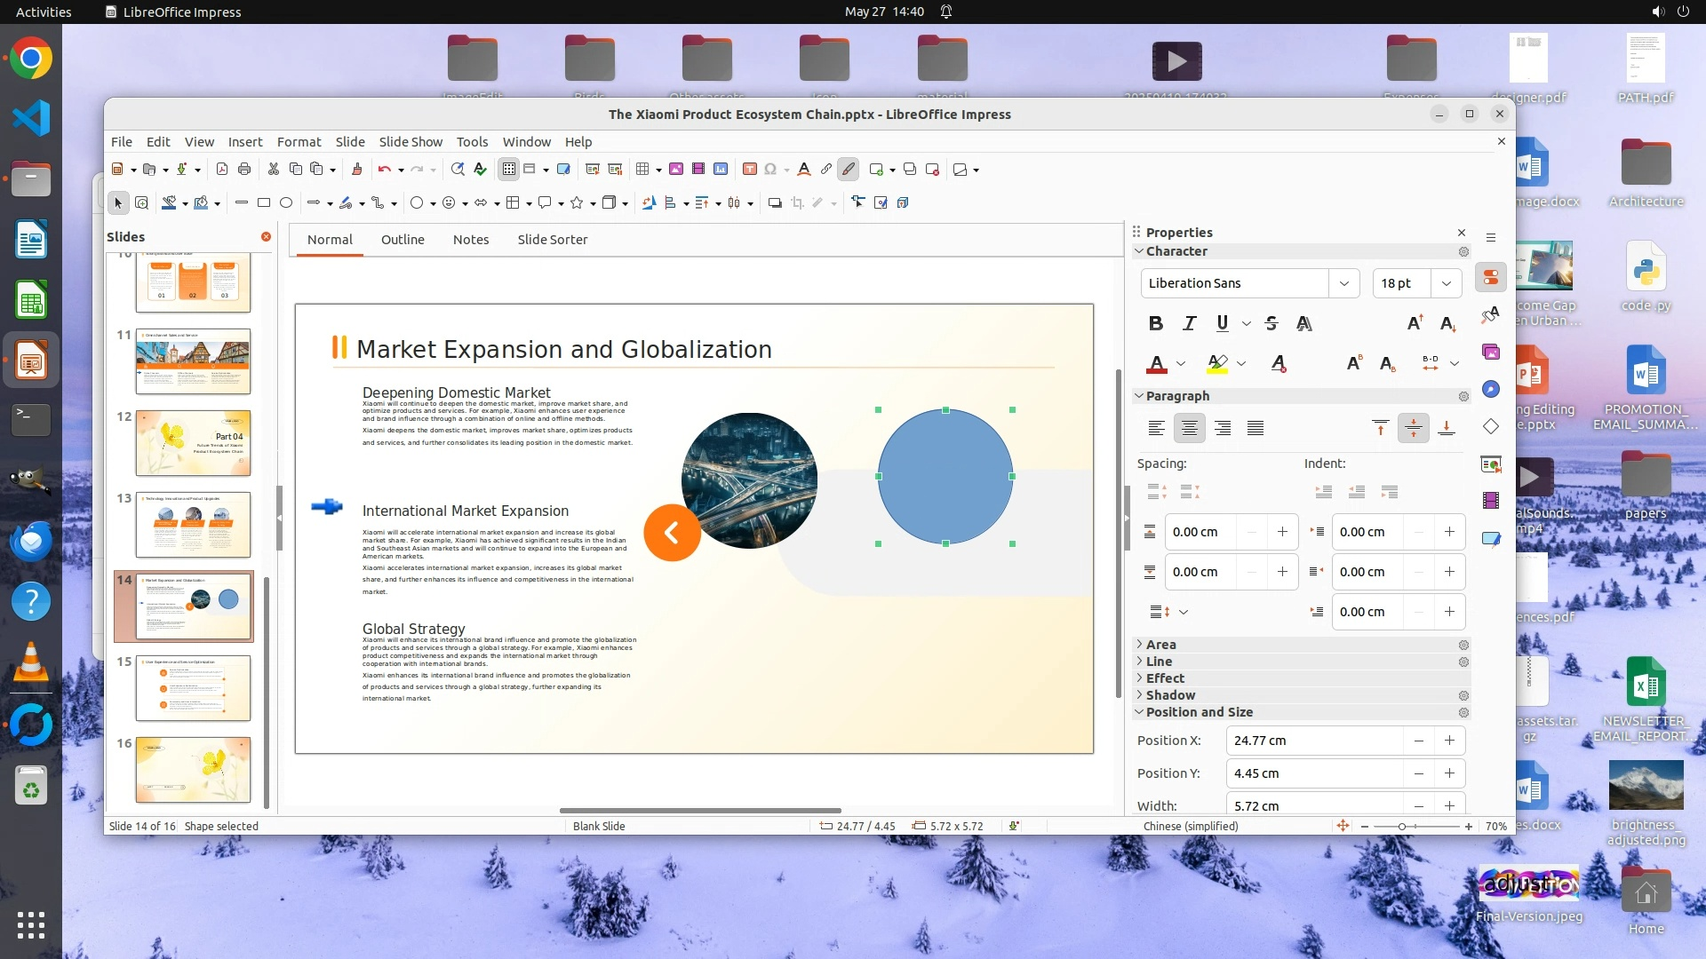1706x959 pixels.
Task: Click the Insert Text Box icon
Action: click(x=749, y=170)
